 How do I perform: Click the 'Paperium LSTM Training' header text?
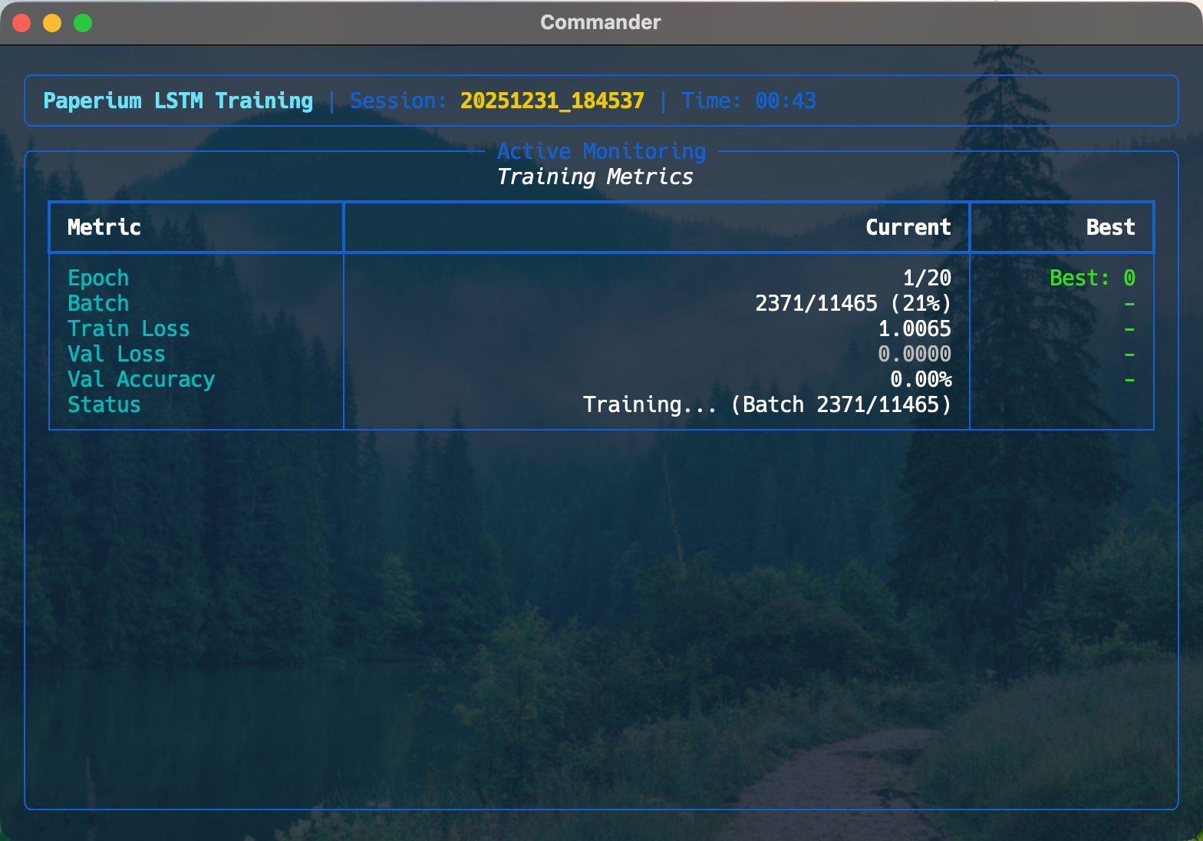[178, 101]
